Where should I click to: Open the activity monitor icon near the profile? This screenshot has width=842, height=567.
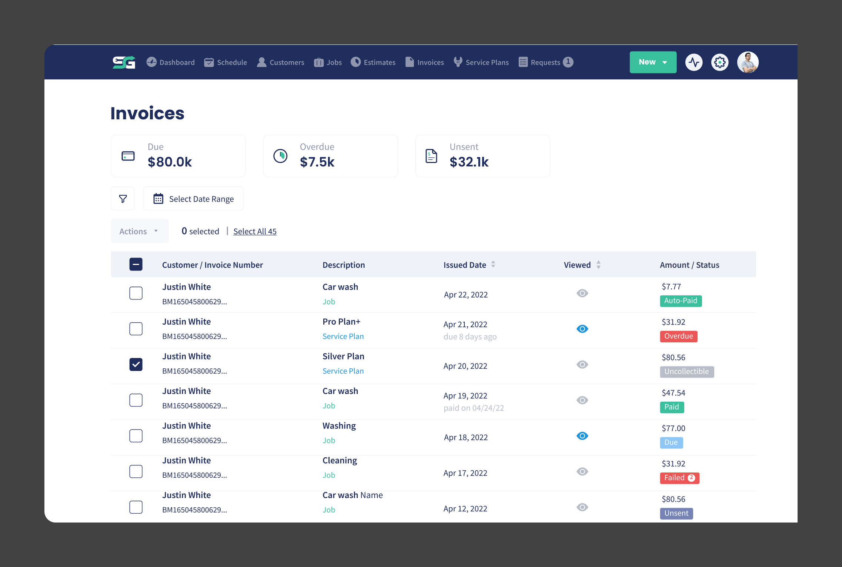pos(694,62)
